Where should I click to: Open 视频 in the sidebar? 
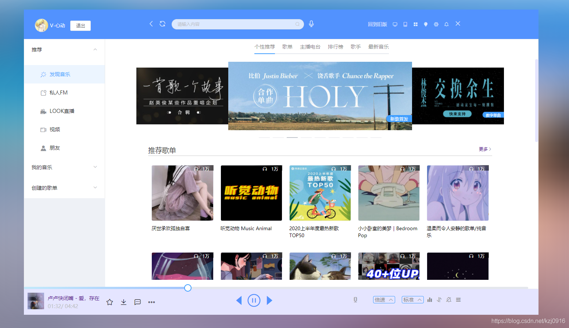tap(64, 129)
